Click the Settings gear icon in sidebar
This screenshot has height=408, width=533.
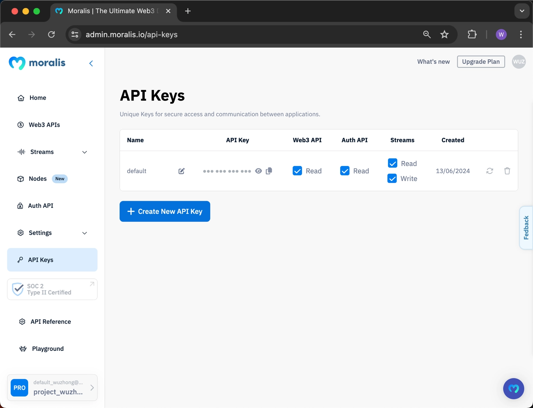20,233
